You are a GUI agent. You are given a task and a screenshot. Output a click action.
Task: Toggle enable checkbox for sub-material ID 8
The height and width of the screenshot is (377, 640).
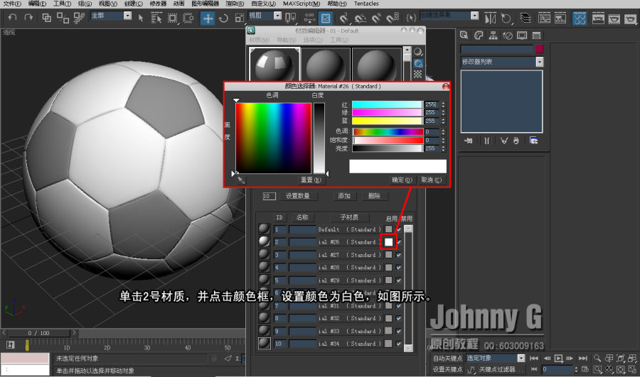click(x=399, y=318)
